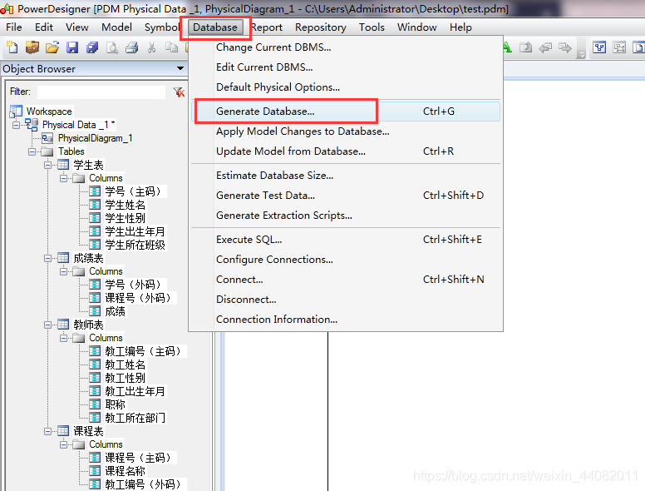Viewport: 645px width, 491px height.
Task: Choose Configure Connections... entry
Action: 346,260
